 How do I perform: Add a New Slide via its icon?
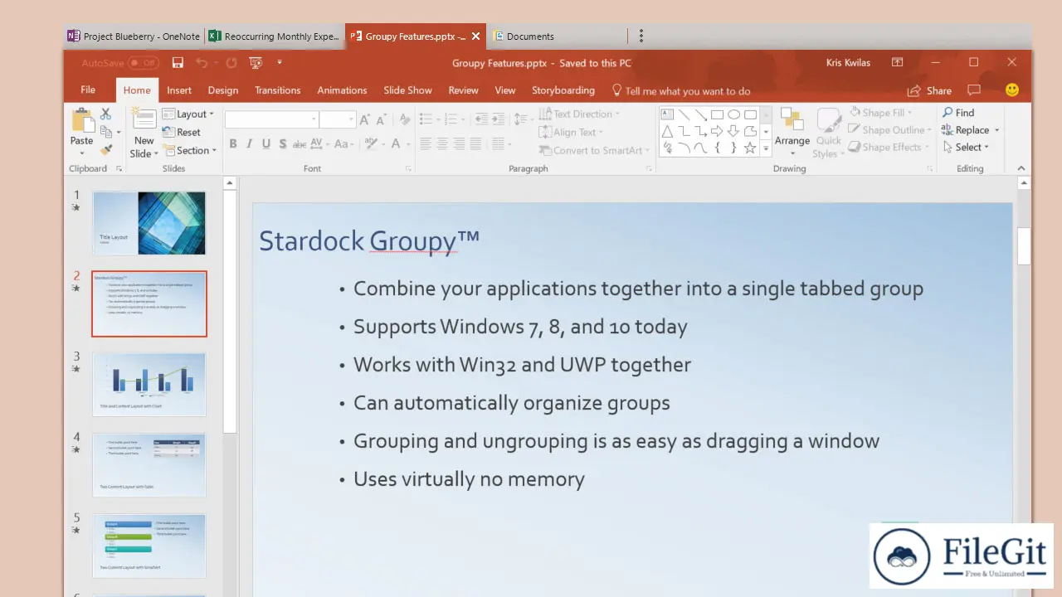click(x=144, y=119)
